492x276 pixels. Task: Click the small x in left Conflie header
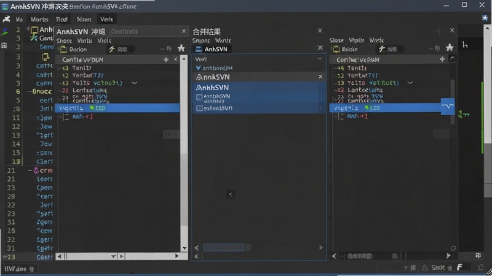click(x=175, y=59)
